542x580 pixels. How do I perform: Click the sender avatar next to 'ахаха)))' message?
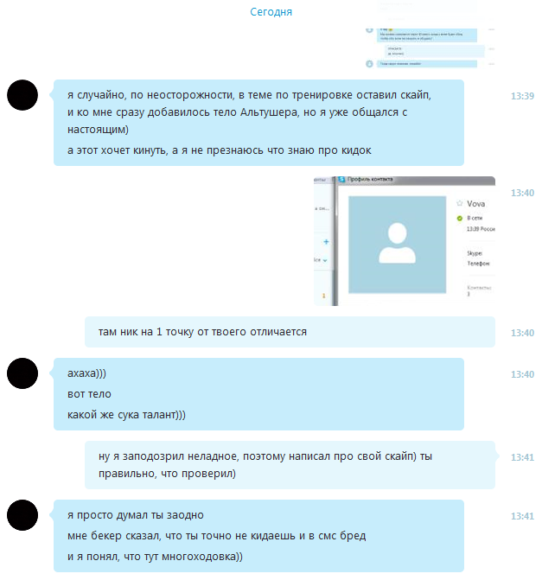click(x=22, y=373)
